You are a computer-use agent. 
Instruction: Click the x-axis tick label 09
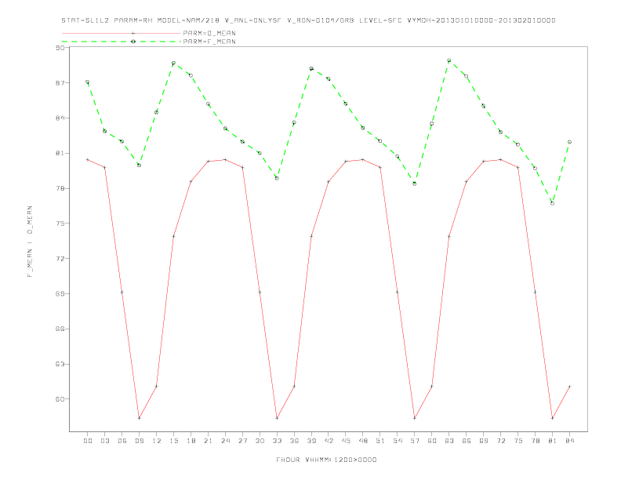pos(139,441)
